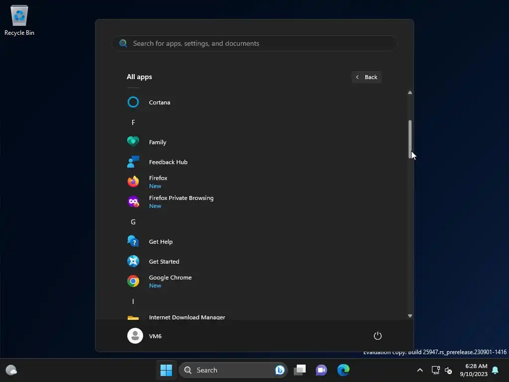Screen dimensions: 509x382
Task: Open the Get Help app icon
Action: click(133, 241)
